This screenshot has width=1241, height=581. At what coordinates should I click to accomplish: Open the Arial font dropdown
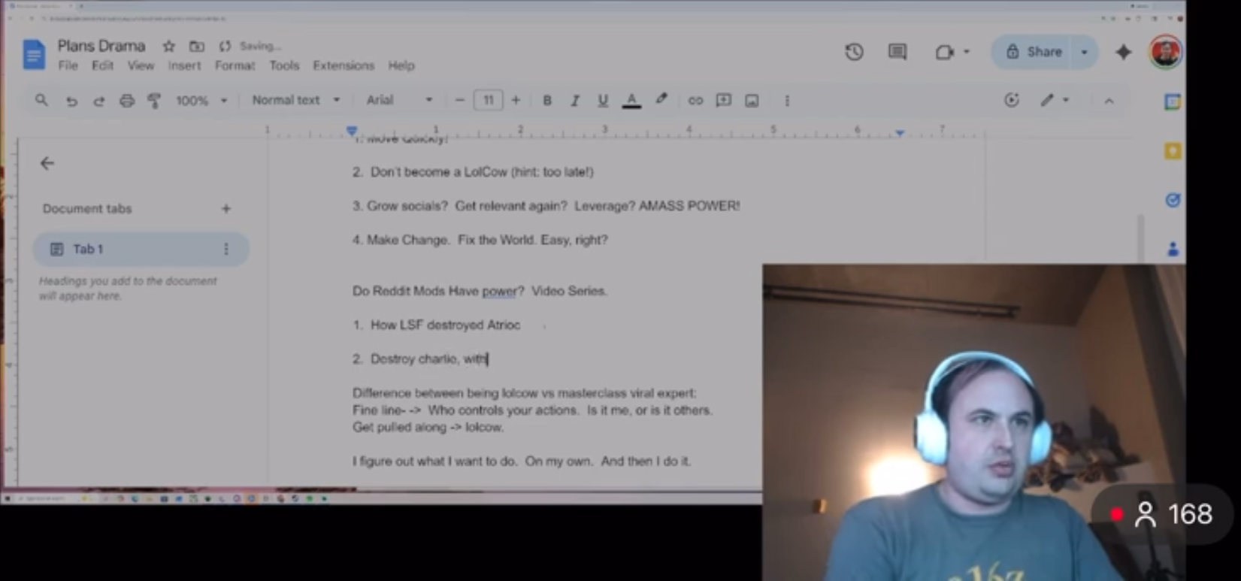tap(398, 100)
